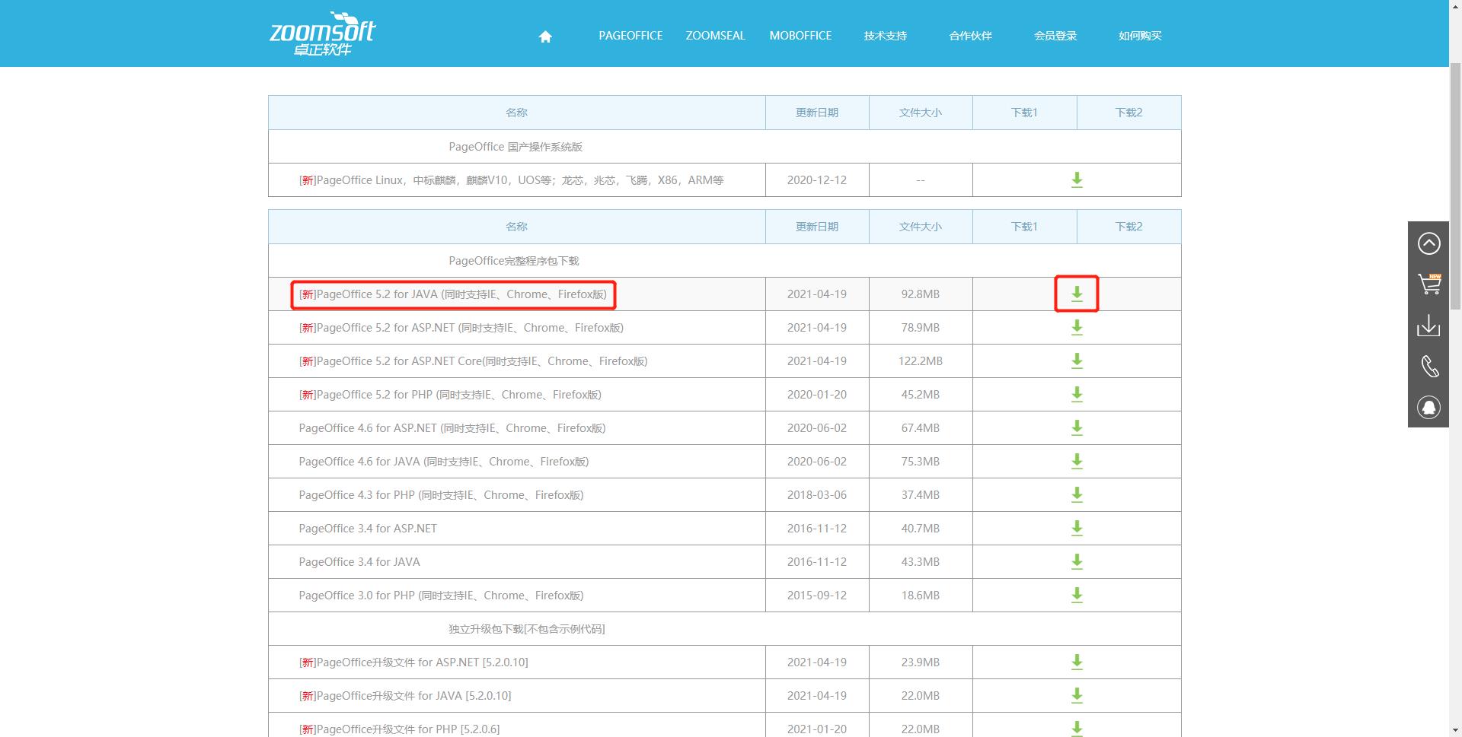Download PageOffice 4.3 for PHP
This screenshot has width=1462, height=737.
click(x=1077, y=495)
